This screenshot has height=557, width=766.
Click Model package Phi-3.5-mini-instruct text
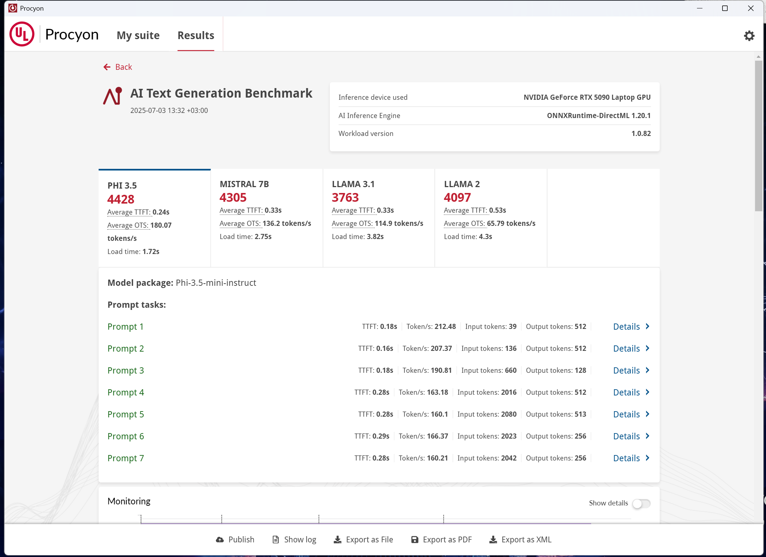pyautogui.click(x=182, y=283)
